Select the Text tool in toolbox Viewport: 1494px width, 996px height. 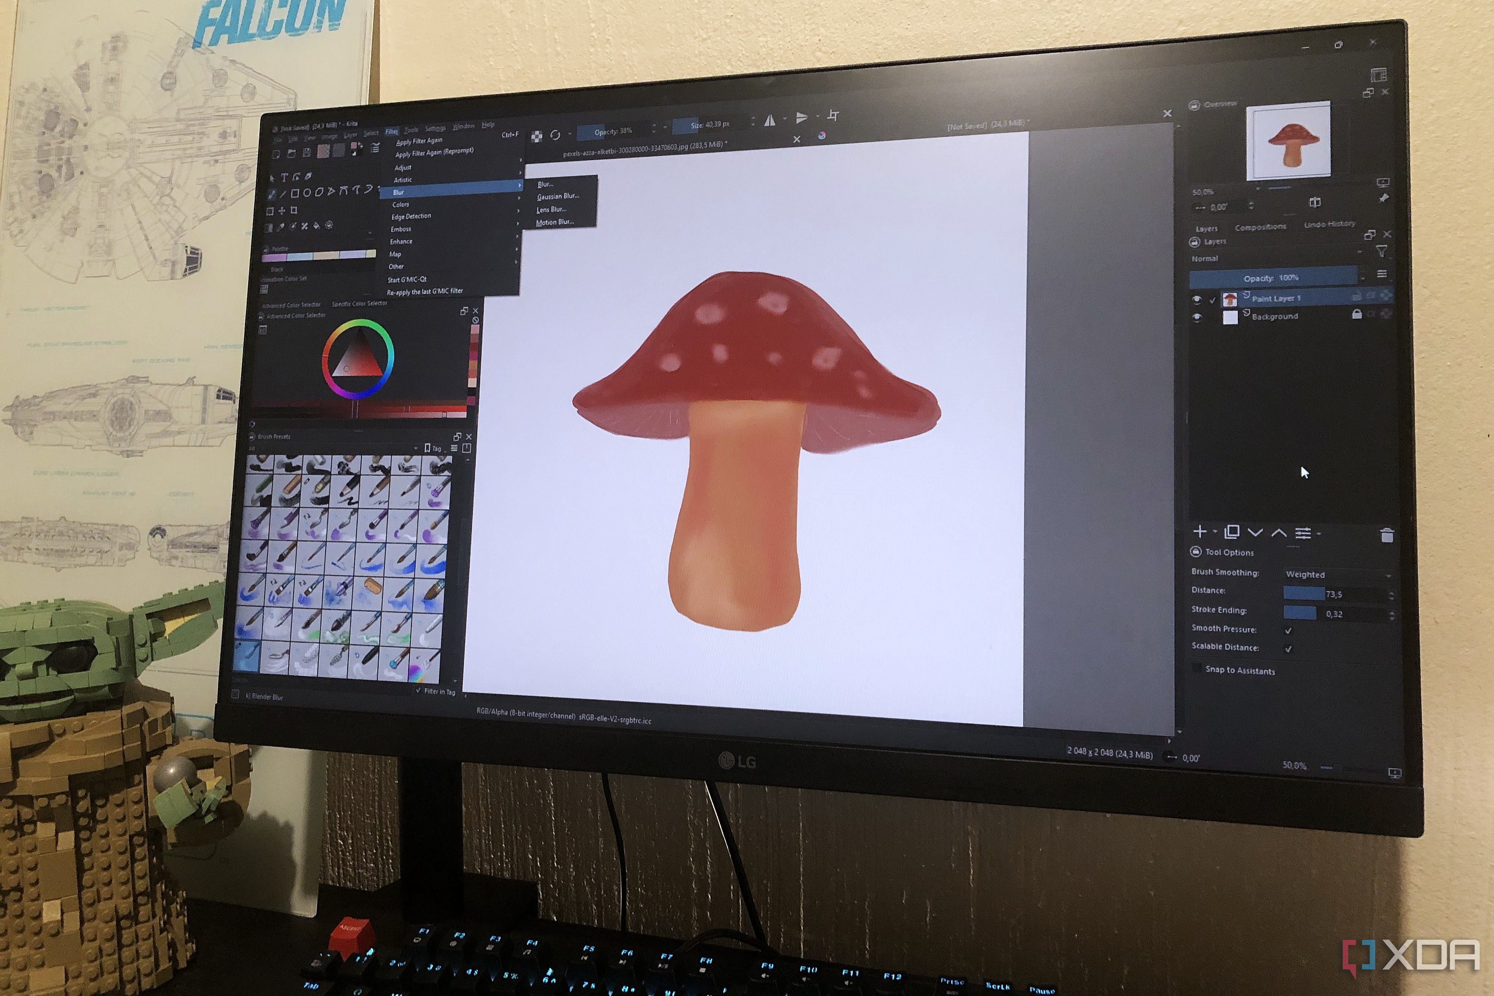(x=284, y=178)
